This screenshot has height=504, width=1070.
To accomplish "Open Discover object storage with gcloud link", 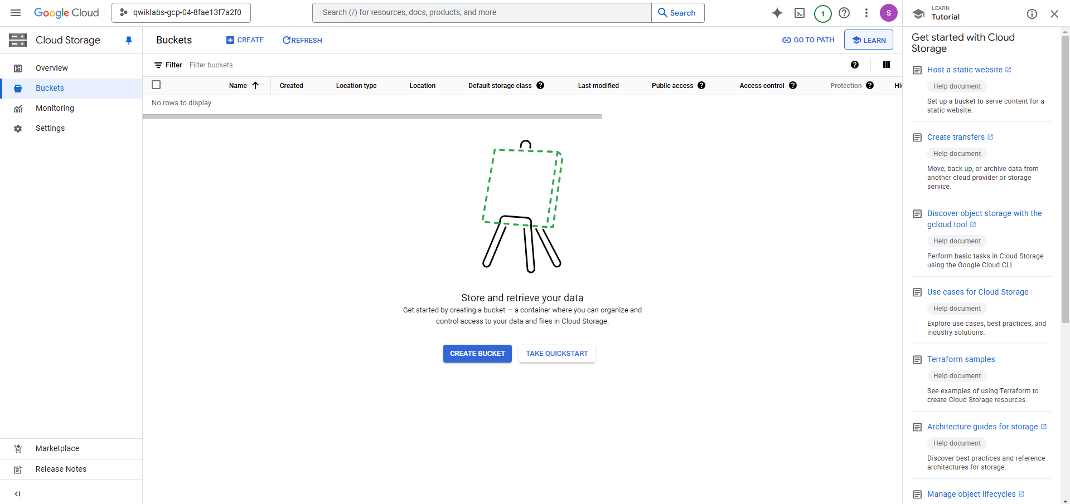I will click(984, 219).
